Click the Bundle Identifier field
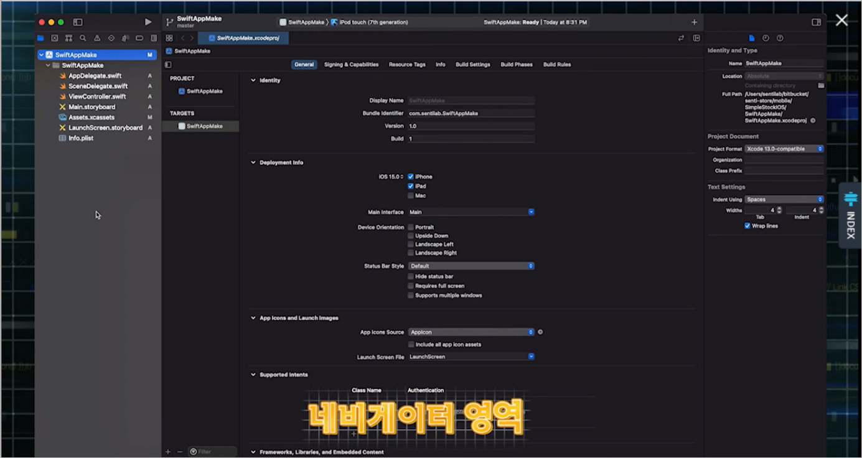 coord(471,113)
